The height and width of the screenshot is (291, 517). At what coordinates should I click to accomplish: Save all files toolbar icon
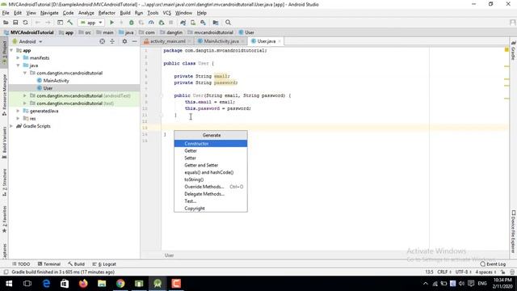tap(15, 23)
